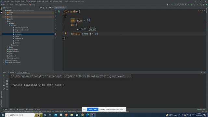Open IDE settings gear in top toolbar
The image size is (208, 117).
point(204,5)
